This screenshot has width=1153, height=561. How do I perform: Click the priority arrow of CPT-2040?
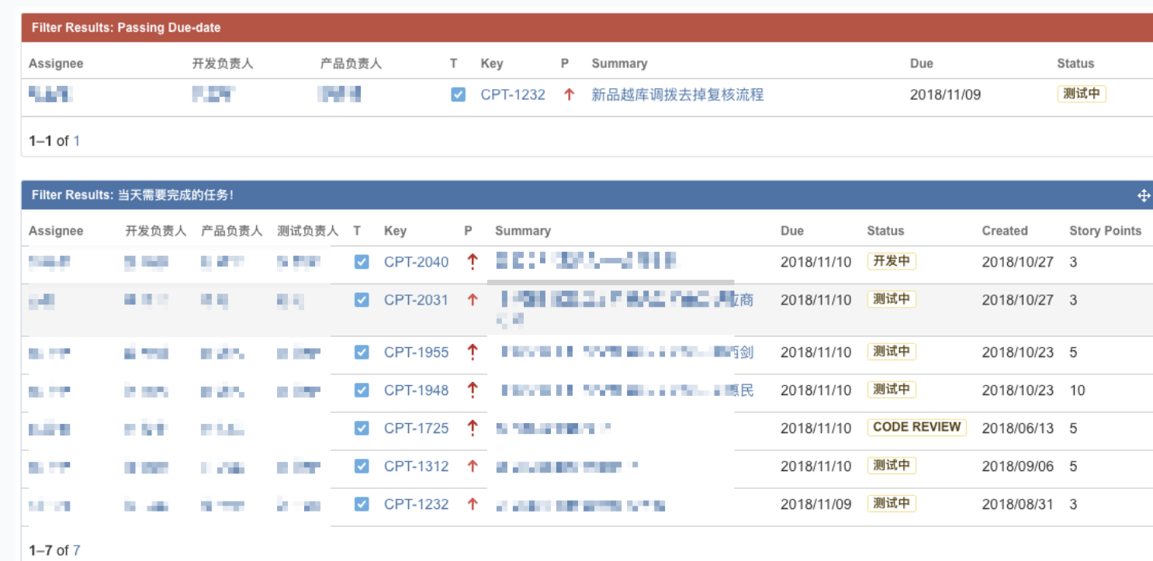[473, 262]
